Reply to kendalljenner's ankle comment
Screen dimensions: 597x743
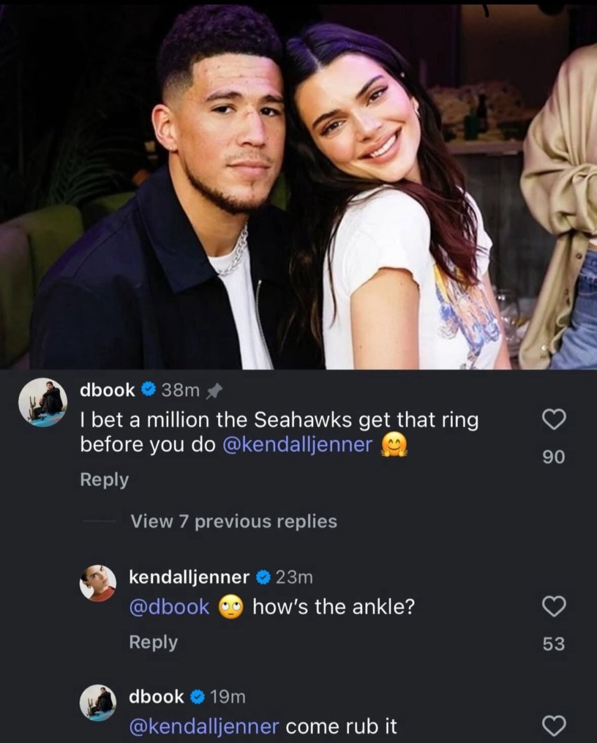[153, 642]
